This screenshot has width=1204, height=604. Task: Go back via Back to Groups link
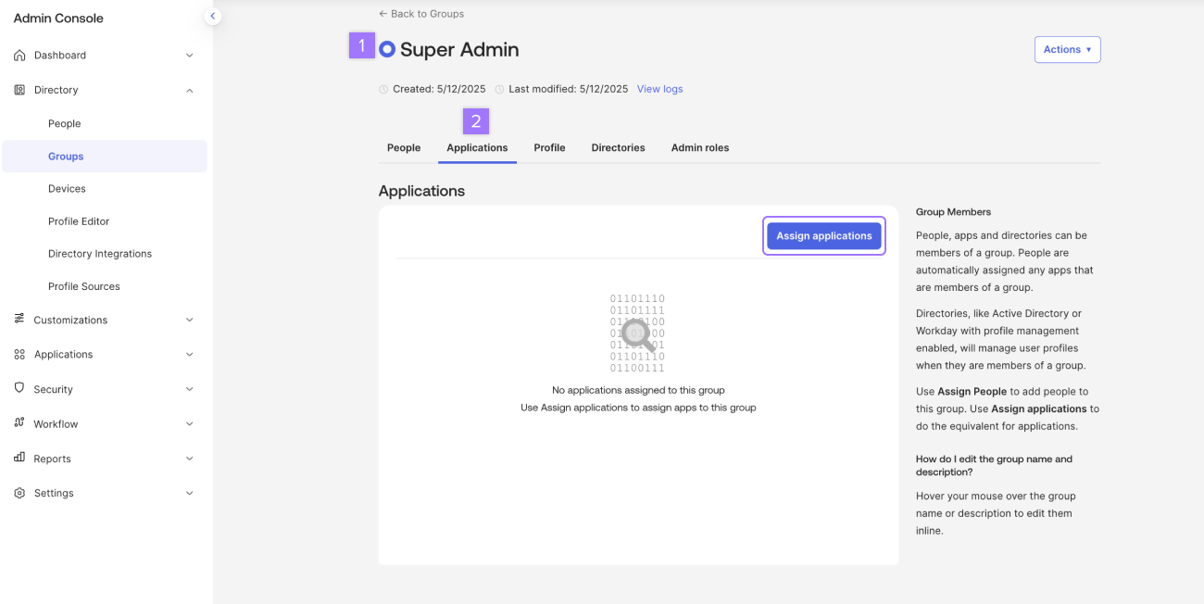[x=421, y=14]
